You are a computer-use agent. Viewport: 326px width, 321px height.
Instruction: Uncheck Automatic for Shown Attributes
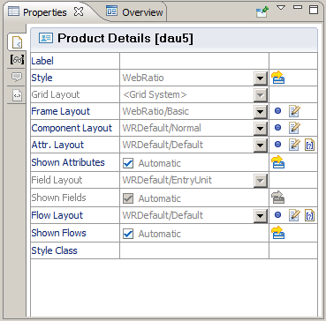click(128, 163)
